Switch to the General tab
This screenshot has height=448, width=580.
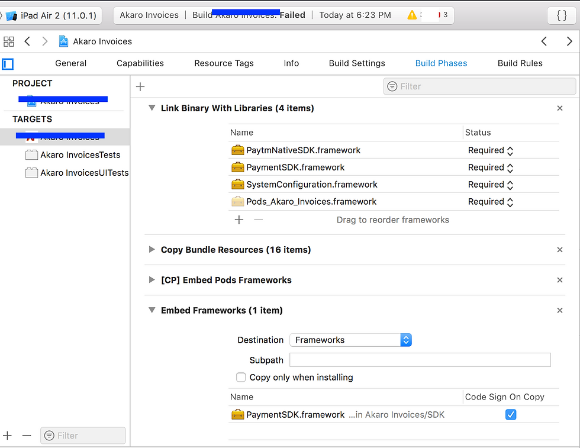(70, 63)
